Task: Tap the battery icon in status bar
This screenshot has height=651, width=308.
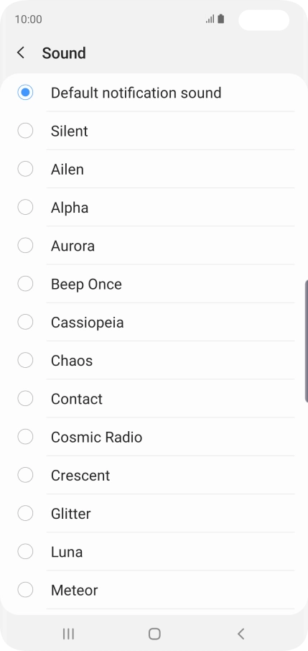Action: click(221, 19)
